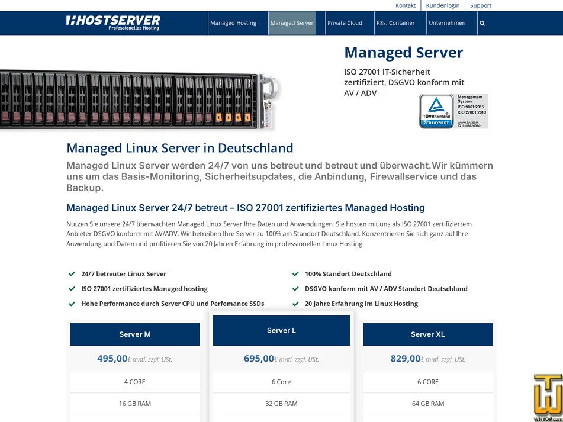This screenshot has width=563, height=422.
Task: Select the Server XL plan header
Action: click(427, 334)
